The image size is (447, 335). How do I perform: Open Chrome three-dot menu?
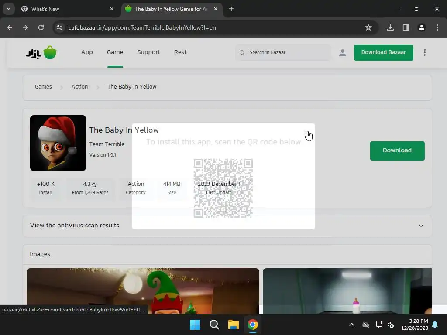[437, 27]
